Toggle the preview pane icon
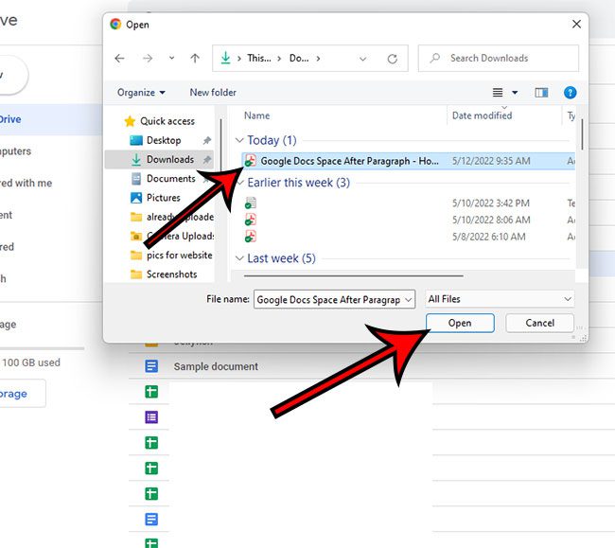 tap(541, 93)
